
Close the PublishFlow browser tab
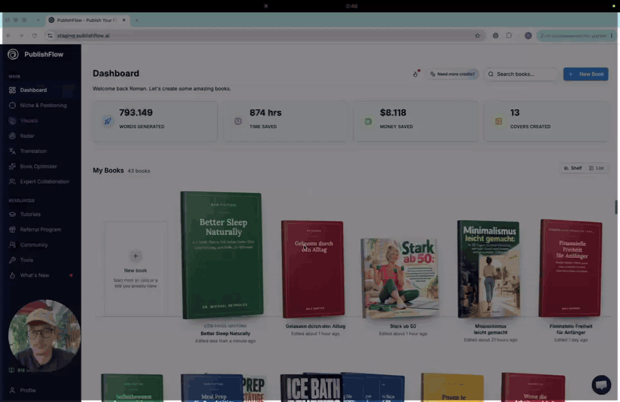tap(124, 20)
